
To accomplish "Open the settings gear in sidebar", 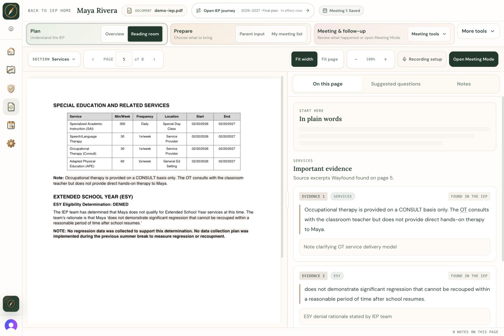I will click(11, 143).
